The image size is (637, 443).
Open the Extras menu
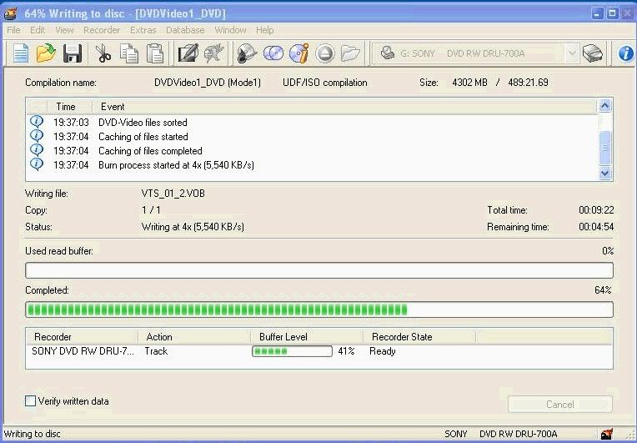click(x=143, y=30)
